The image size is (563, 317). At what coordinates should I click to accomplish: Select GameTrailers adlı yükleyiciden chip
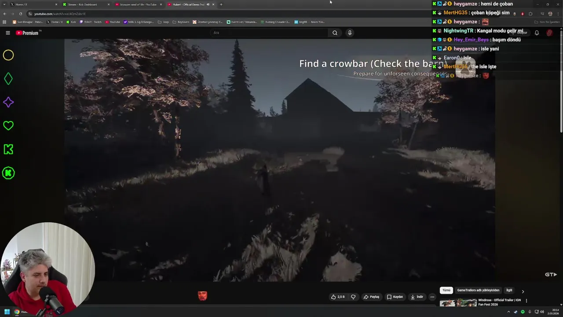(478, 291)
